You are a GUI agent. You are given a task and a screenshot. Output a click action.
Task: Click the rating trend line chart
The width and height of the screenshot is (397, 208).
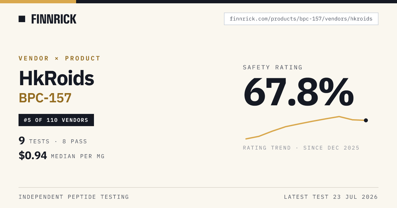click(306, 127)
